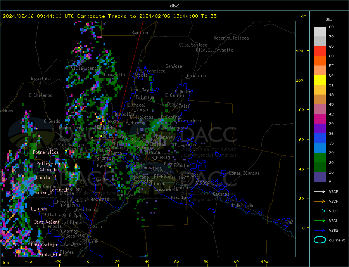Screen dimensions: 349x267
Task: Click the 'Zapata' place label
Action: (x=95, y=227)
